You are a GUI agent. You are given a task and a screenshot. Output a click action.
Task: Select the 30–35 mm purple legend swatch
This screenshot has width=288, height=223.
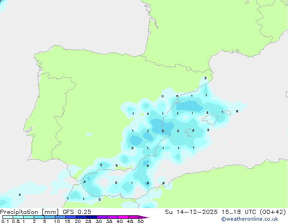[x=102, y=217]
